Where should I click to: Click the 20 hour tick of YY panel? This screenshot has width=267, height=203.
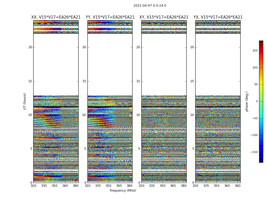pos(84,47)
